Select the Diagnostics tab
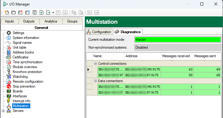The width and height of the screenshot is (223, 118). click(128, 32)
